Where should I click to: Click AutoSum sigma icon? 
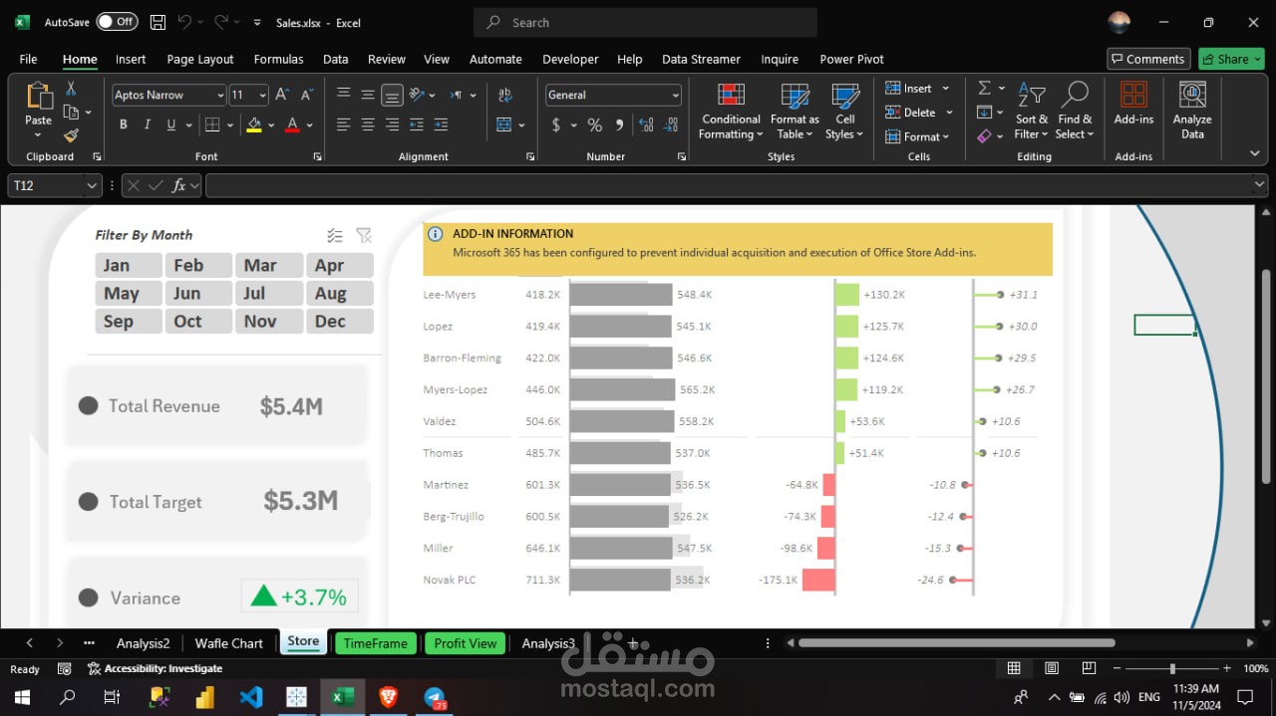[984, 89]
